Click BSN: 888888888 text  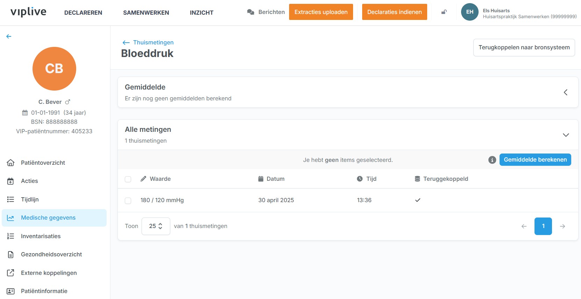[x=54, y=122]
